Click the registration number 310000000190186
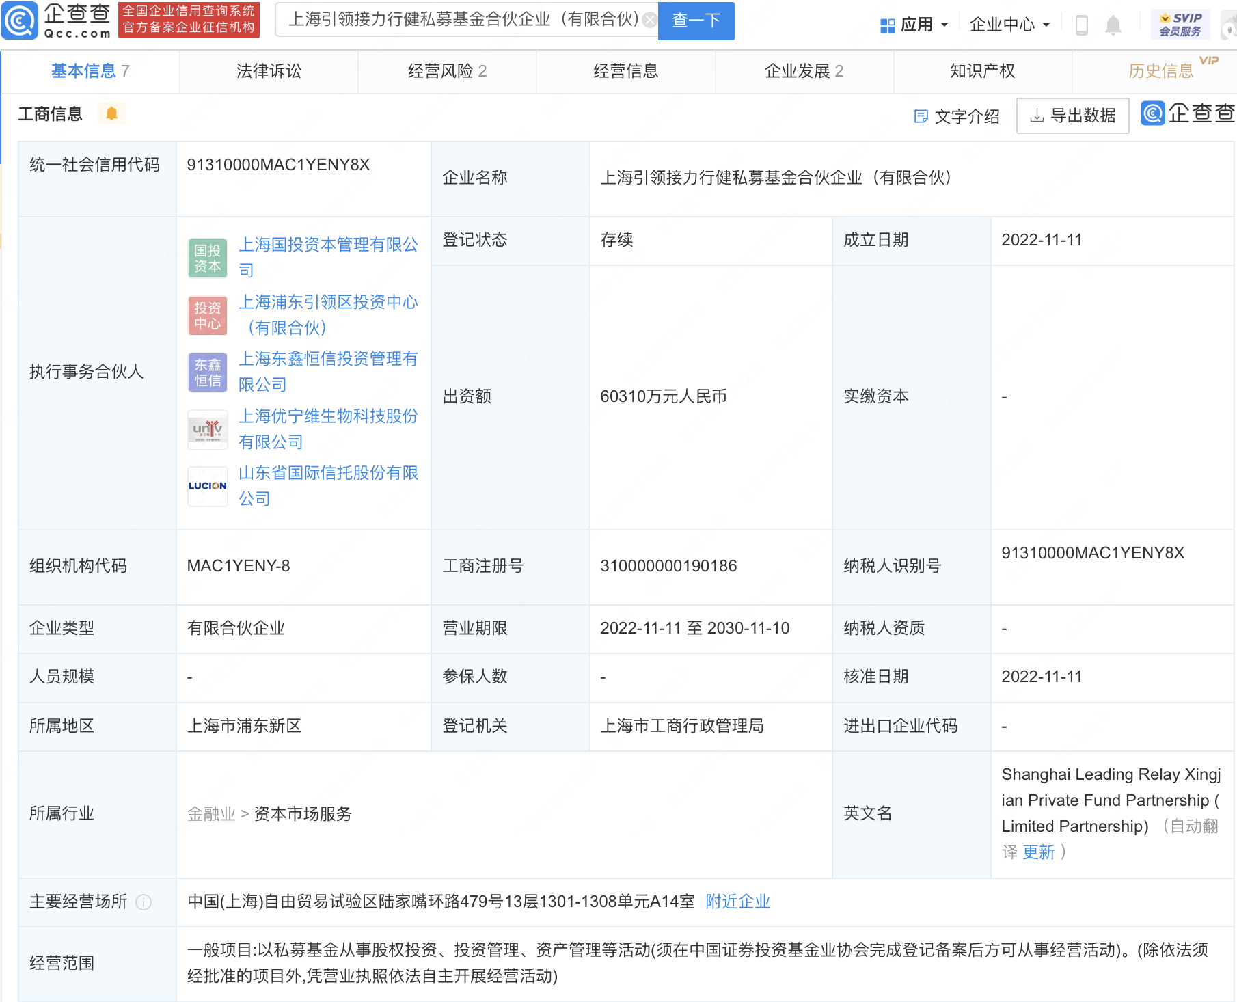1237x1002 pixels. [x=668, y=566]
